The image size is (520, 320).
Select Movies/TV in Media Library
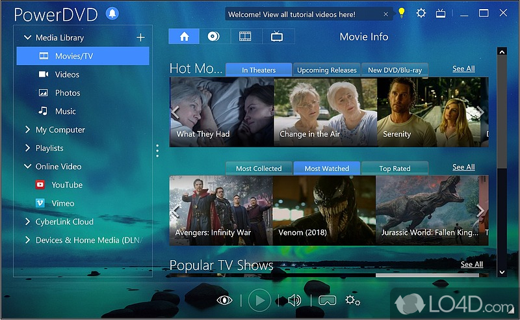(x=83, y=56)
